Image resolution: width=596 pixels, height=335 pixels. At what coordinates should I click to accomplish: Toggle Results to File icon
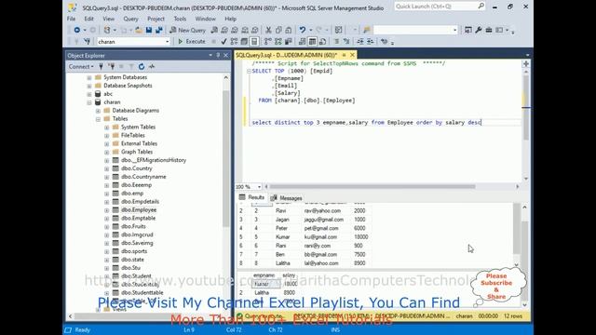323,41
